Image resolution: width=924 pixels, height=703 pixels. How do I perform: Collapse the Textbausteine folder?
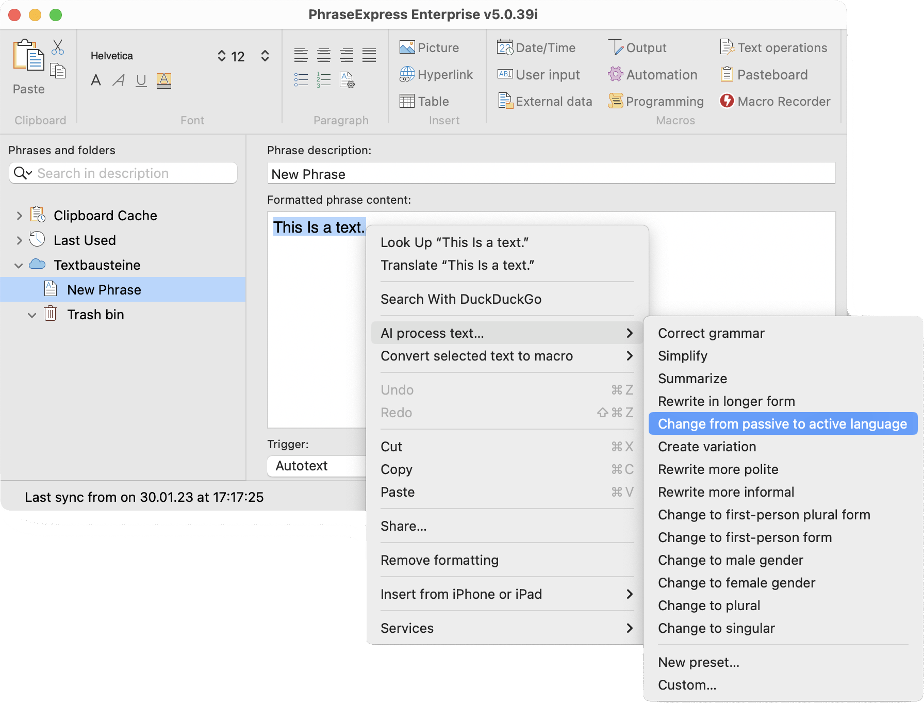pyautogui.click(x=19, y=265)
